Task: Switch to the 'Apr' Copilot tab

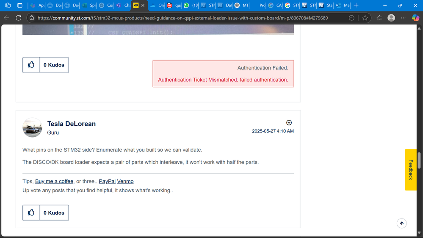Action: 37,6
